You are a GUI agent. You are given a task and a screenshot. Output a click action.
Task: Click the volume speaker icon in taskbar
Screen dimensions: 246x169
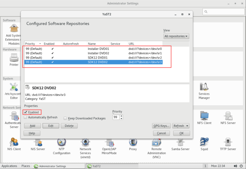pos(235,166)
